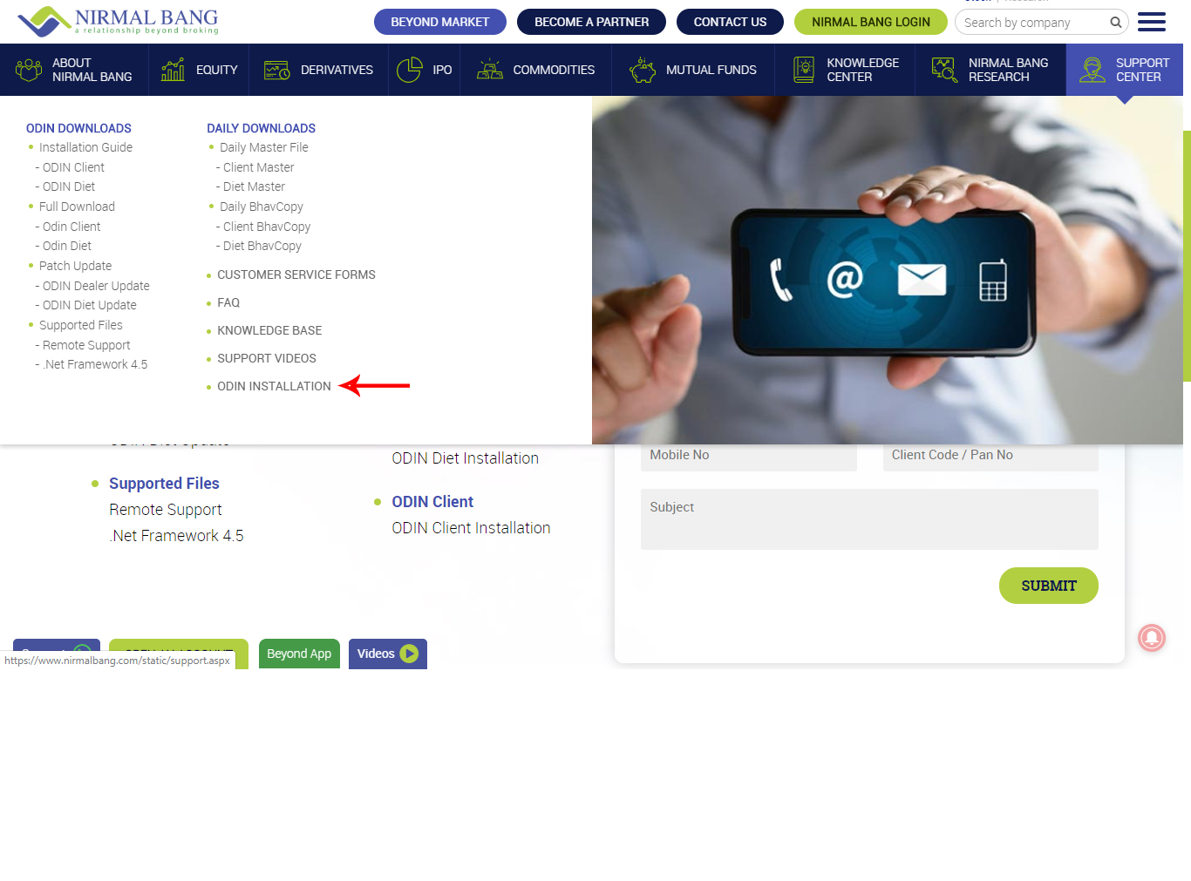Open the ODIN Installation link
This screenshot has width=1191, height=881.
[274, 386]
